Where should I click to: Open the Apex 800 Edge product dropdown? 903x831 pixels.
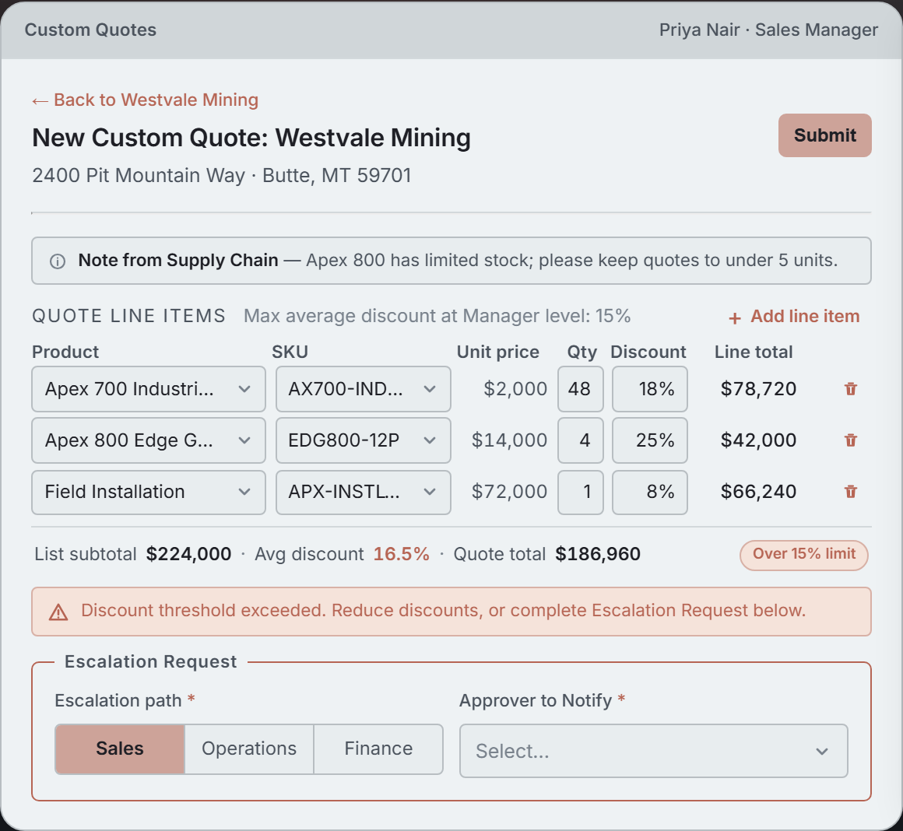149,440
